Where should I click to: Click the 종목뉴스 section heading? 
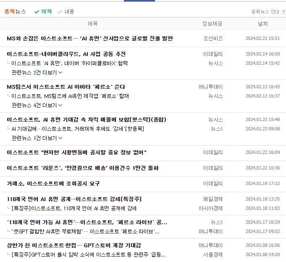click(x=15, y=12)
